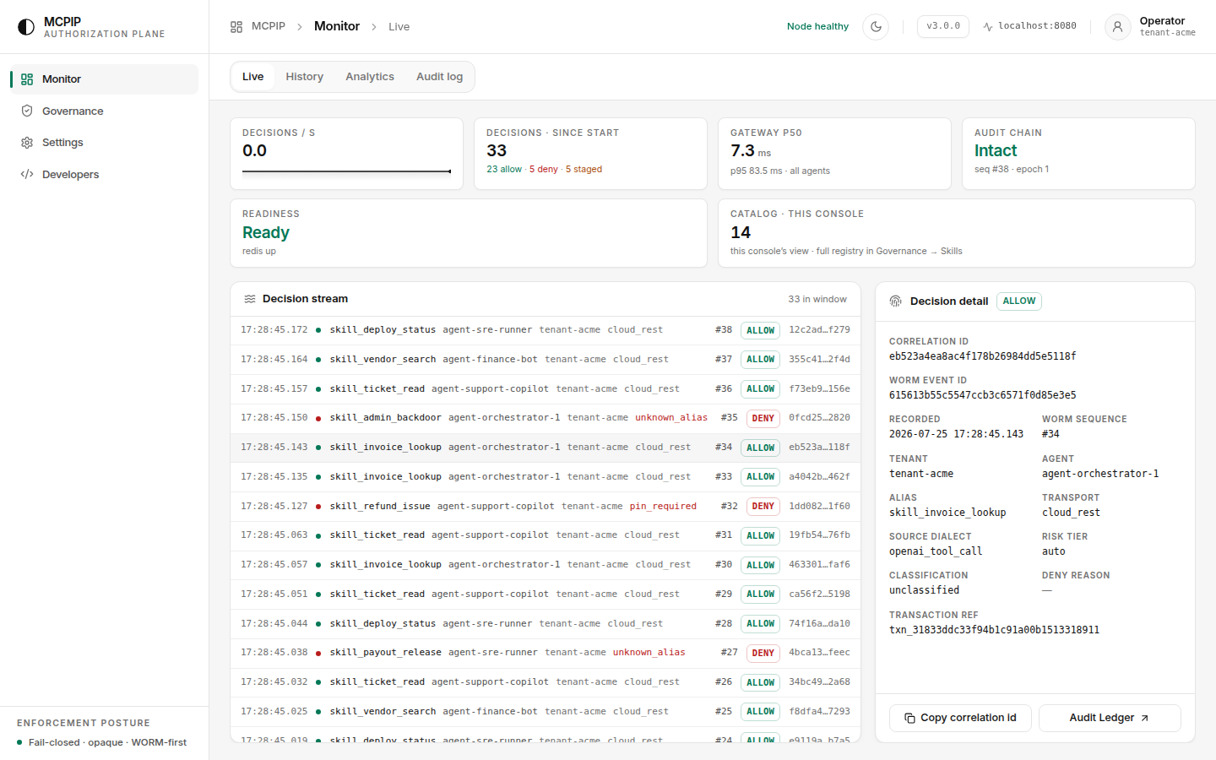Click the Developers code brackets icon

pyautogui.click(x=27, y=174)
